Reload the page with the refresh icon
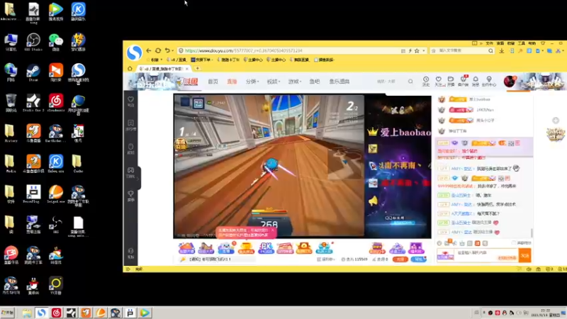This screenshot has width=567, height=319. point(158,50)
